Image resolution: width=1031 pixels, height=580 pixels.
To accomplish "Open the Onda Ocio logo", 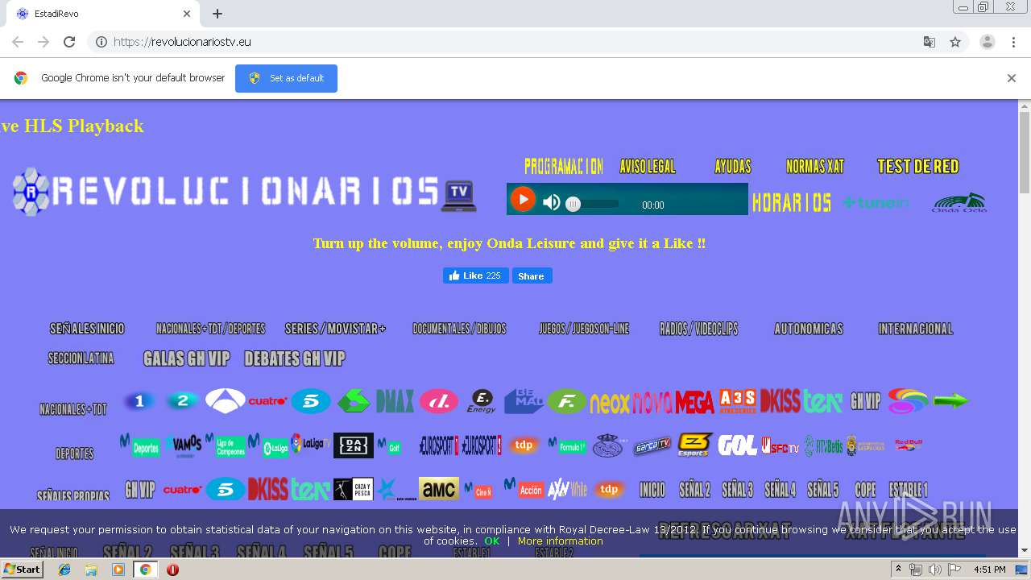I will tap(959, 202).
